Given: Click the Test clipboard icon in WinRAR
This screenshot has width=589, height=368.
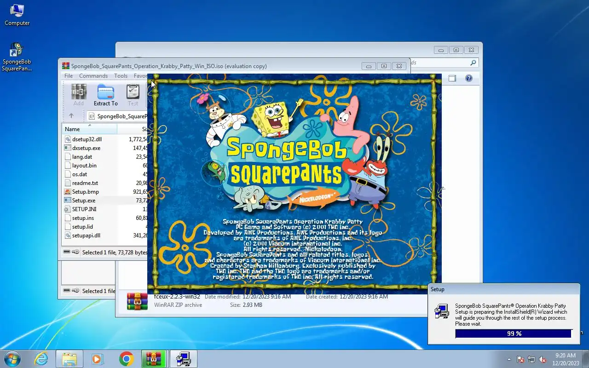Looking at the screenshot, I should tap(133, 92).
